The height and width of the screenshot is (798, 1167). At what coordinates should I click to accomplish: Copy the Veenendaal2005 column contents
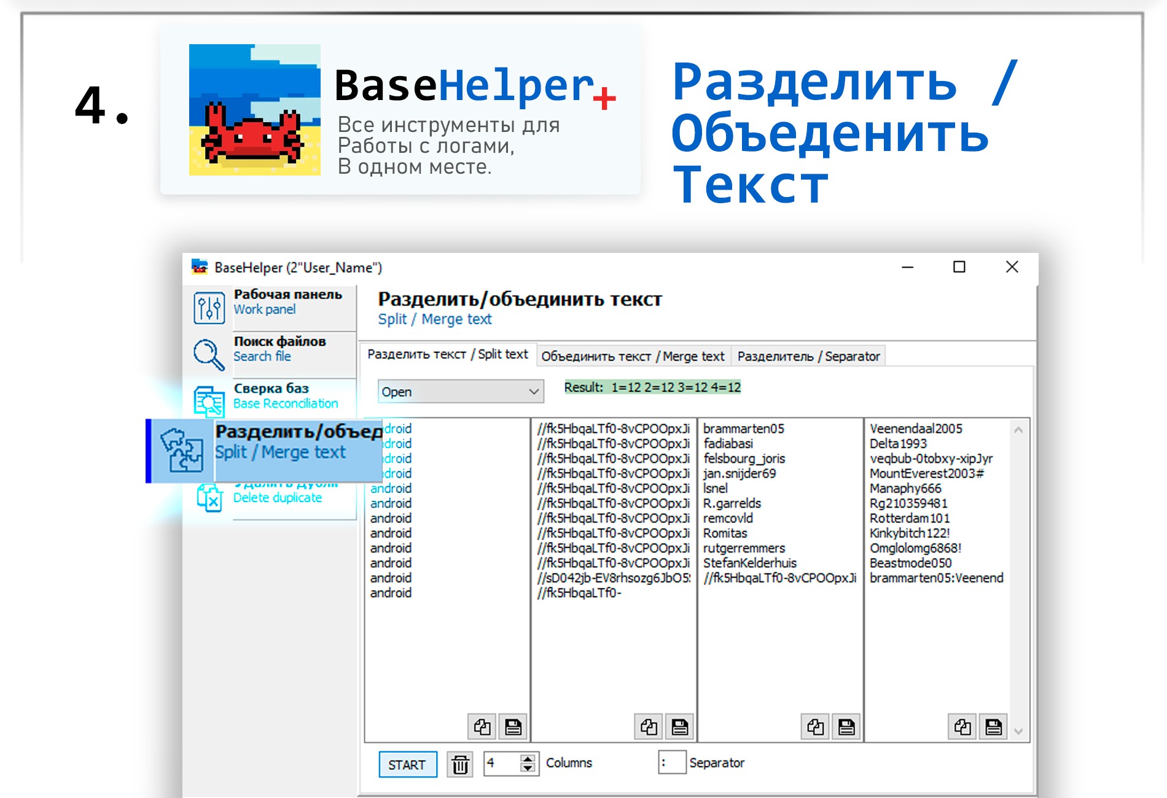point(962,727)
